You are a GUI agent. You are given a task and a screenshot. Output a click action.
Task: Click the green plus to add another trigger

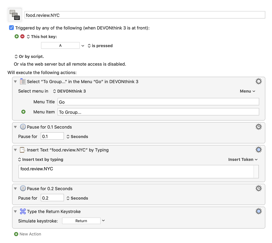click(16, 36)
